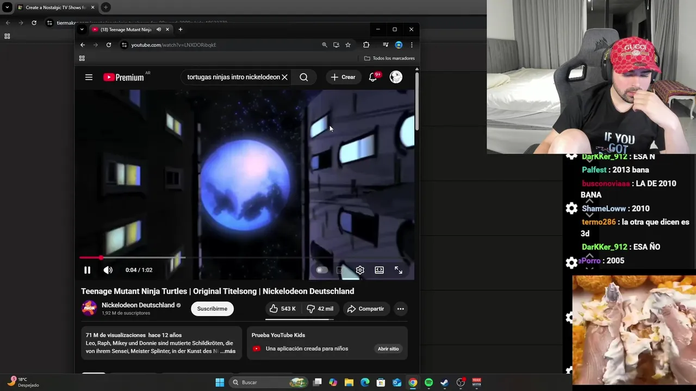The width and height of the screenshot is (696, 391).
Task: Open Todos los marcadores folder
Action: coord(389,58)
